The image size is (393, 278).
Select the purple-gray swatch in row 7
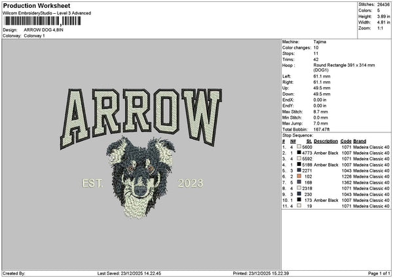(x=299, y=182)
